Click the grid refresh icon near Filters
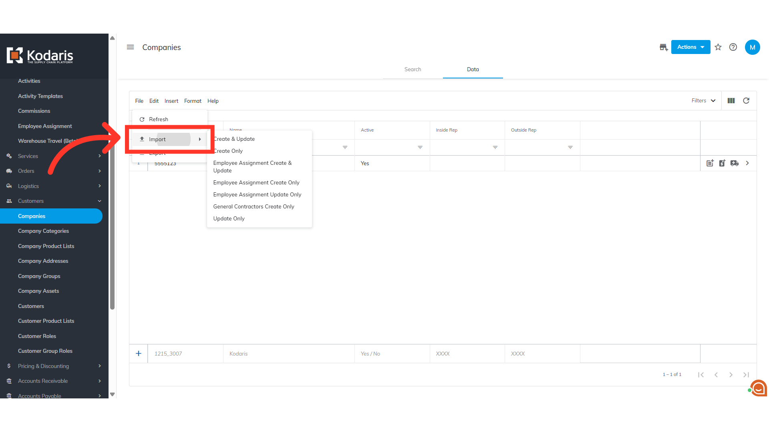 (x=746, y=101)
